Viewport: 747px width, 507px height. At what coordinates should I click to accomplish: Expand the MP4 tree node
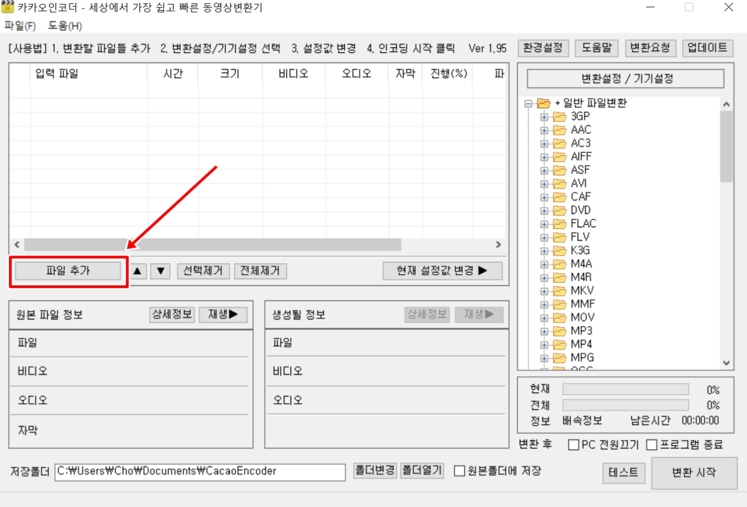[x=544, y=345]
